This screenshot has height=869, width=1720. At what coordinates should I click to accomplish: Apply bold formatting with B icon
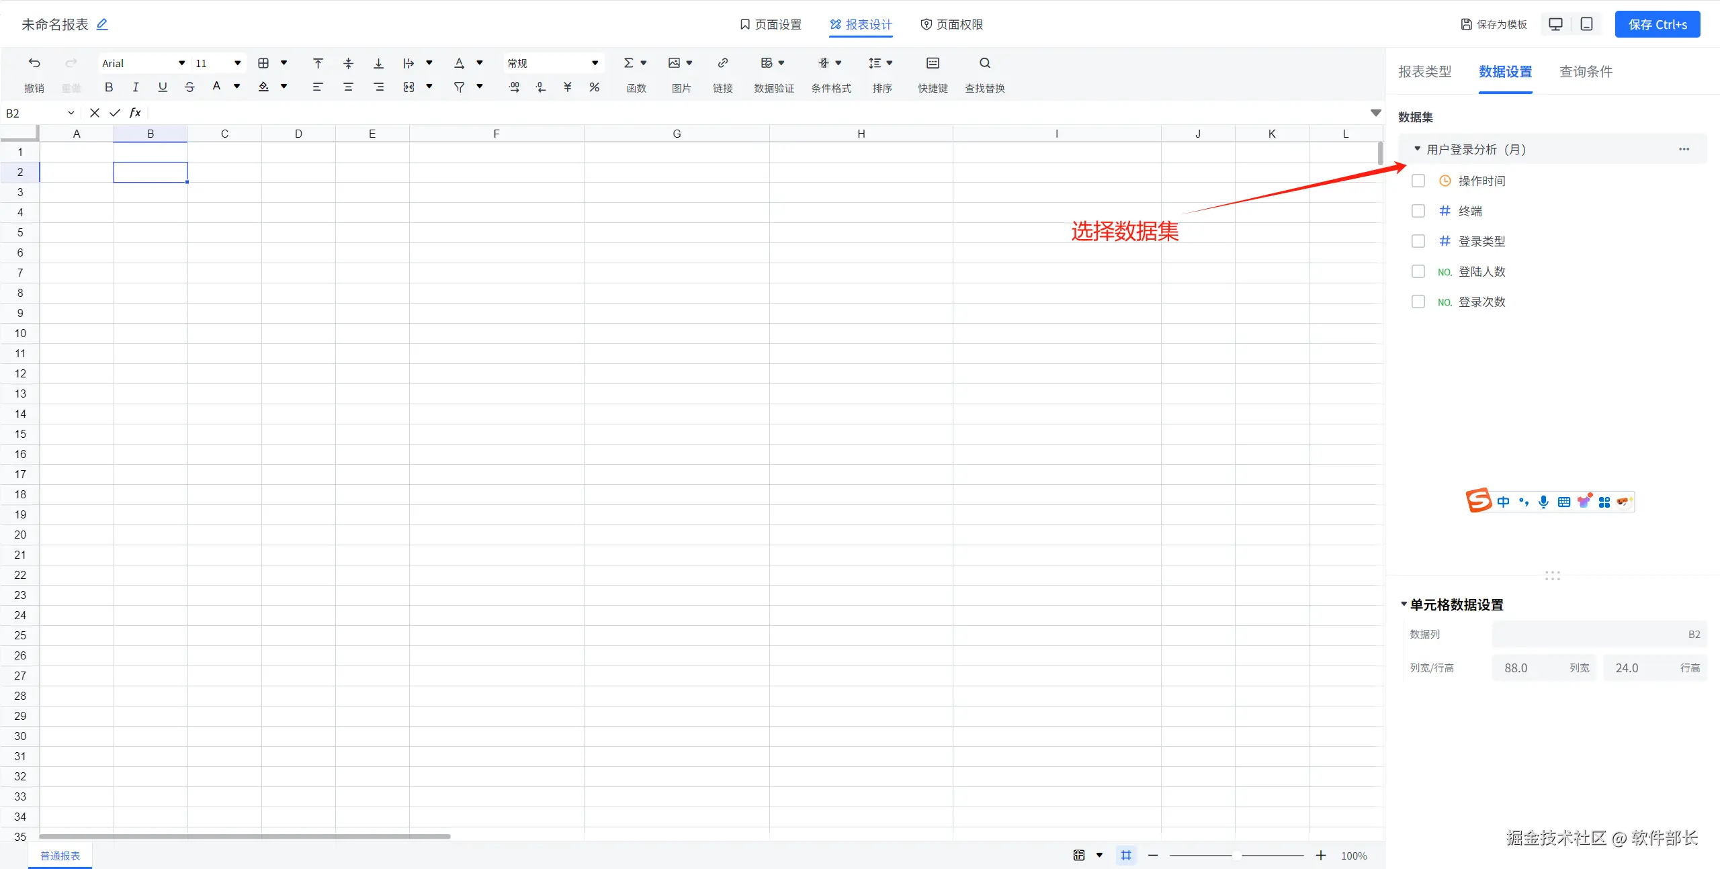109,87
